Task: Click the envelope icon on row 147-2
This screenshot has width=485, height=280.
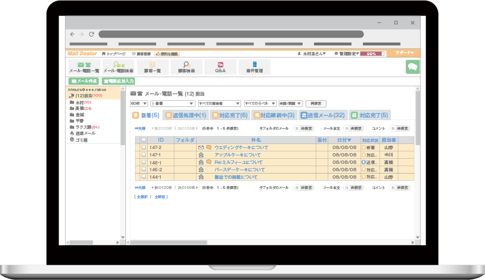Action: [x=201, y=147]
